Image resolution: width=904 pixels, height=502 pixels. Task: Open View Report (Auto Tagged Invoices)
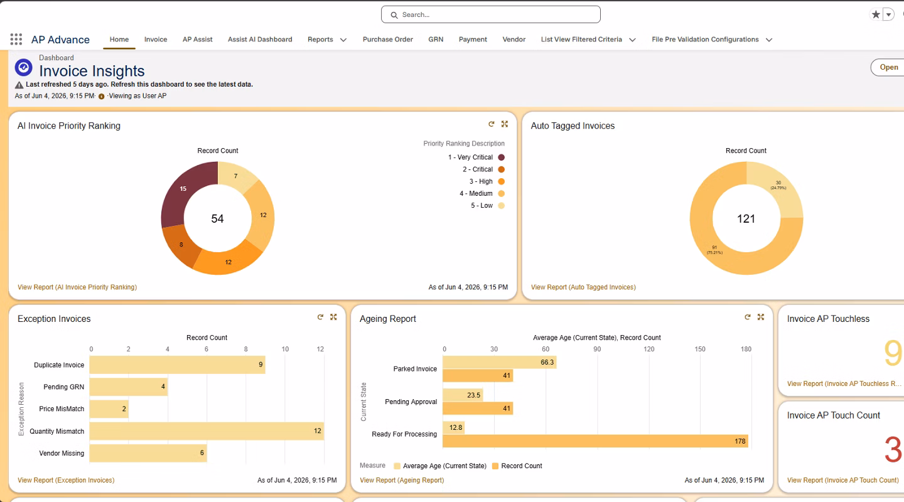tap(583, 287)
